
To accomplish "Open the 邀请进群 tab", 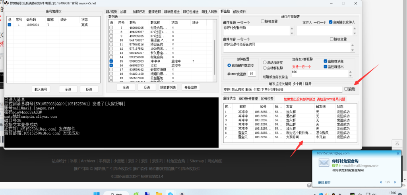I will [x=155, y=12].
